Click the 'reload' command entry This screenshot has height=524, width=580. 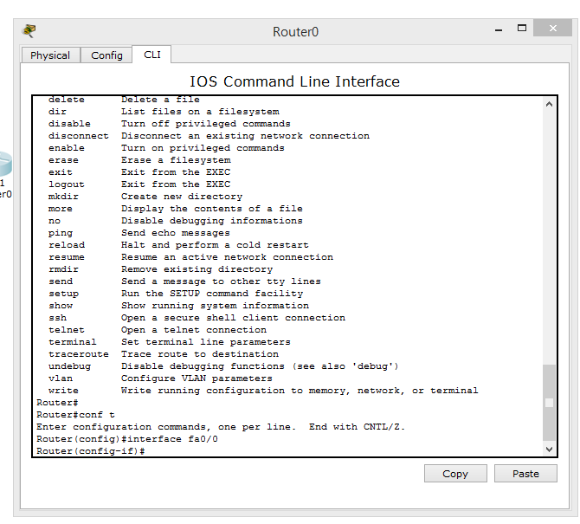coord(178,245)
